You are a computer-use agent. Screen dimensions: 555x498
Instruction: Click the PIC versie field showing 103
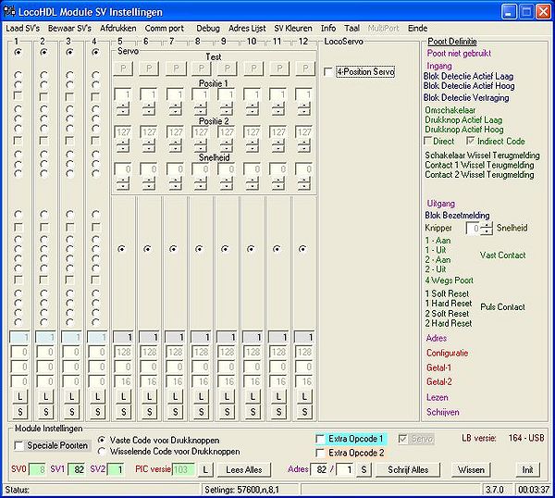point(183,470)
